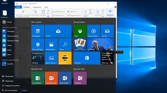Image resolution: width=167 pixels, height=93 pixels.
Task: Open Explorer help question mark icon
Action: point(115,7)
